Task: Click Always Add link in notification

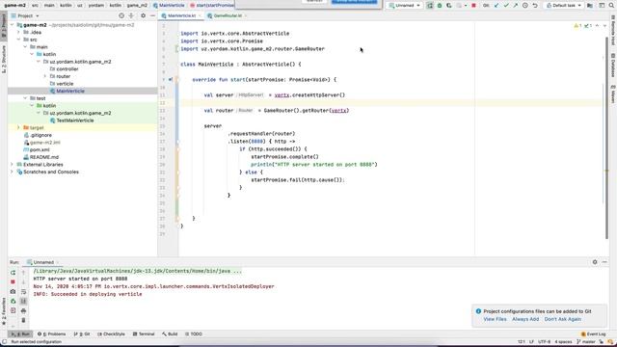Action: pos(525,319)
